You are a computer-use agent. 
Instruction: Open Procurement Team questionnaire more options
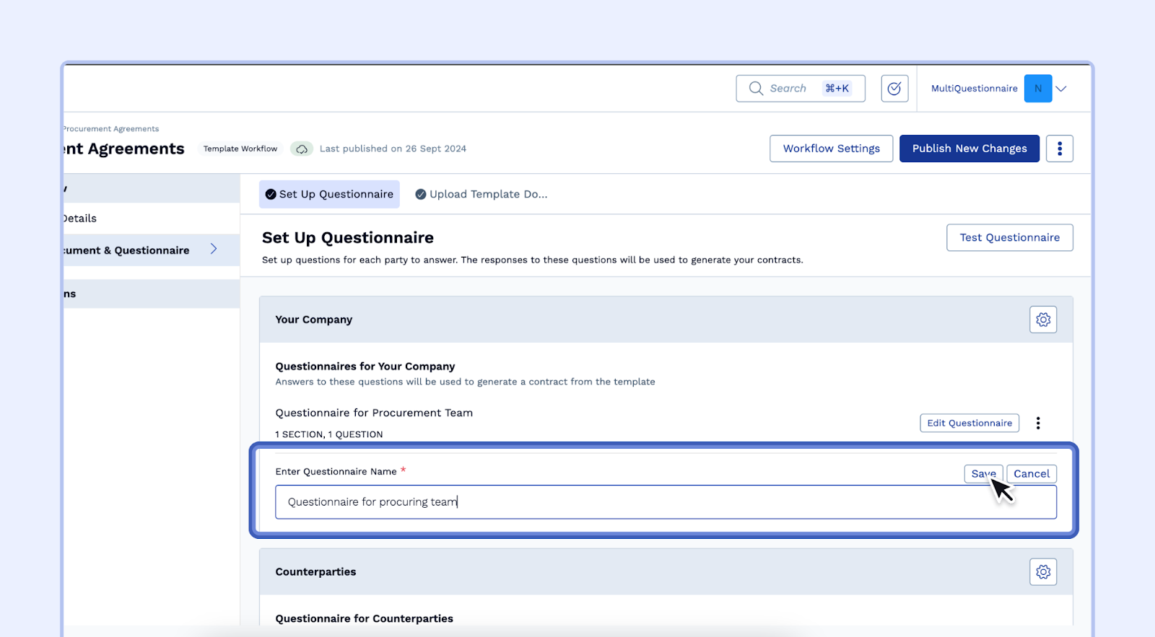(1038, 423)
